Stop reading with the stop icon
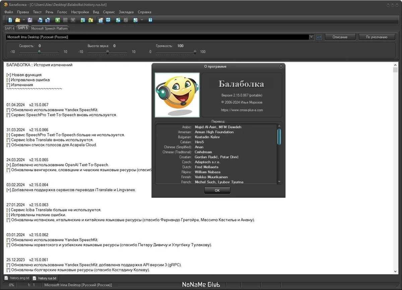The height and width of the screenshot is (290, 402). coord(73,20)
